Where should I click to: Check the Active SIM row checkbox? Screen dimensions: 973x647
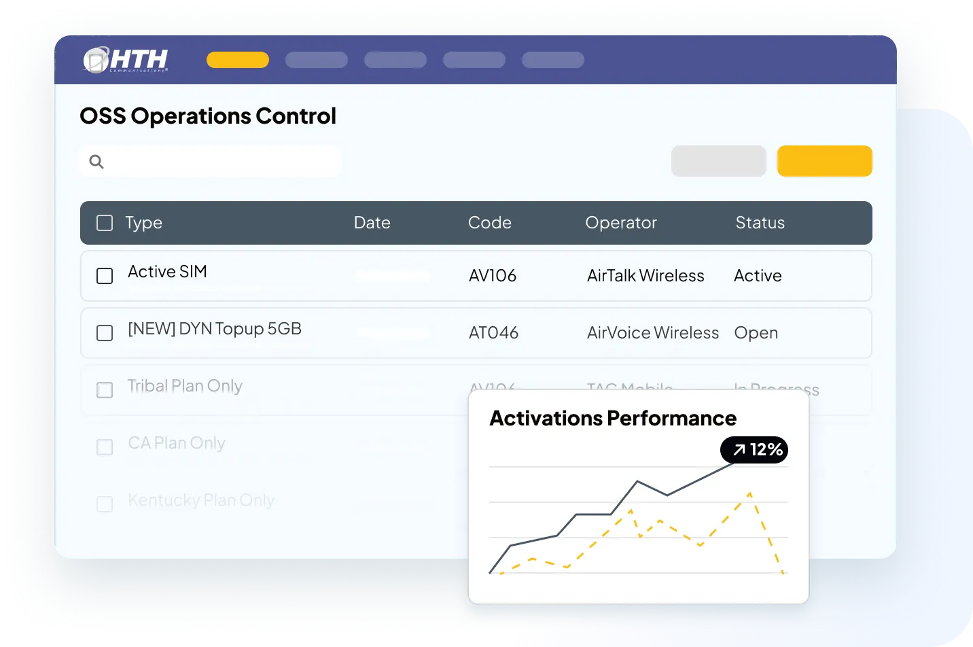click(105, 276)
